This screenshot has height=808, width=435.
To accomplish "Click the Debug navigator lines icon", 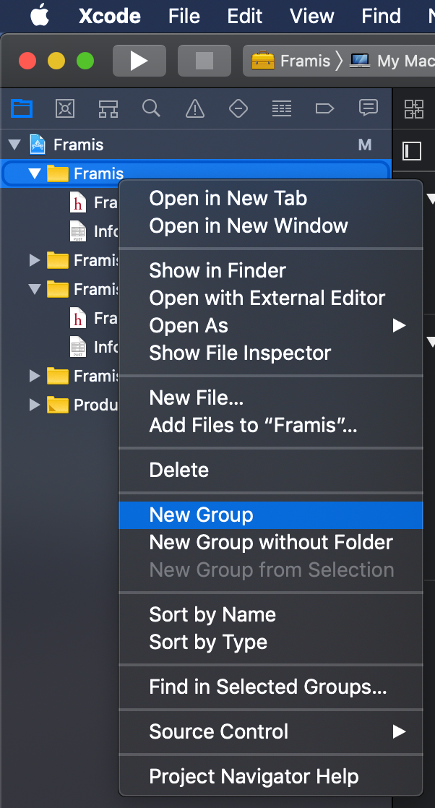I will [x=281, y=108].
